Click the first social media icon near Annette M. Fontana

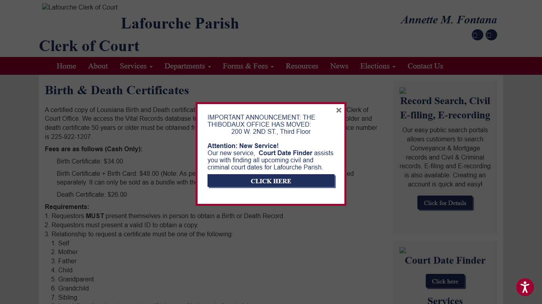[x=477, y=35]
